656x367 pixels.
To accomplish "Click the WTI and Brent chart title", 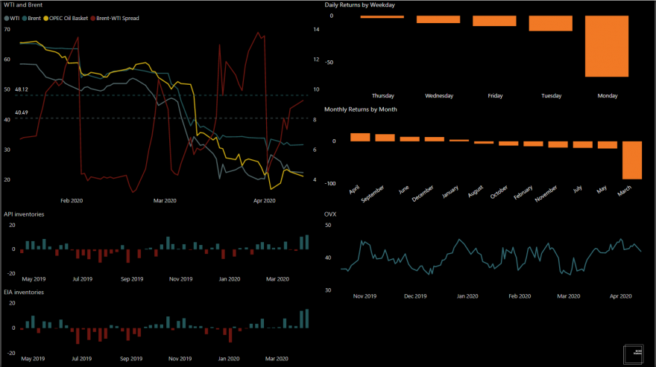I will [x=23, y=5].
